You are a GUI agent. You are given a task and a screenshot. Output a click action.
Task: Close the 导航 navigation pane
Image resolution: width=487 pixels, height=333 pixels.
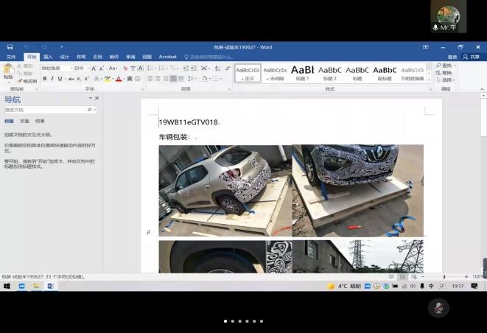tap(97, 98)
